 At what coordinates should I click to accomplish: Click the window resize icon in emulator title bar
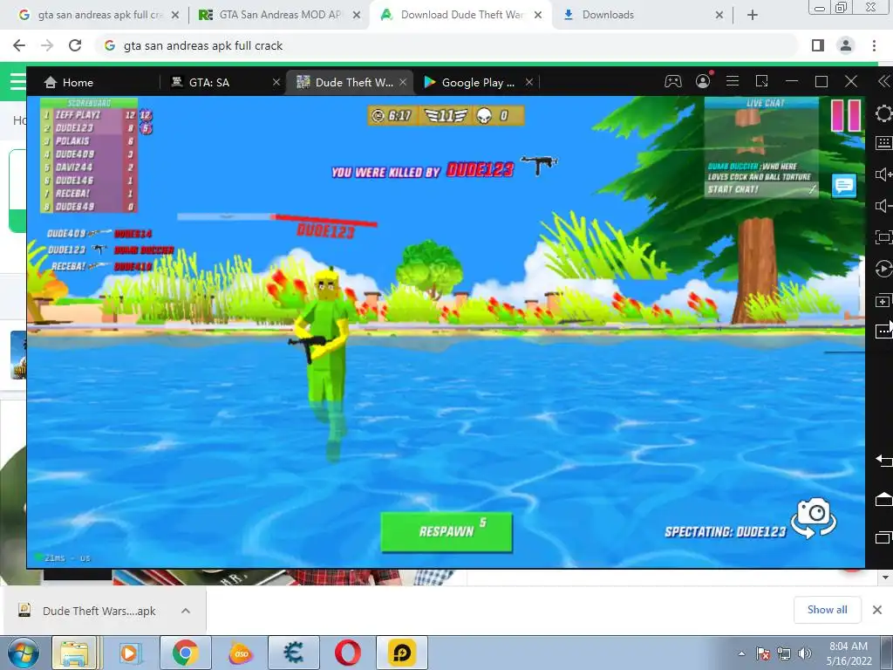(x=762, y=81)
